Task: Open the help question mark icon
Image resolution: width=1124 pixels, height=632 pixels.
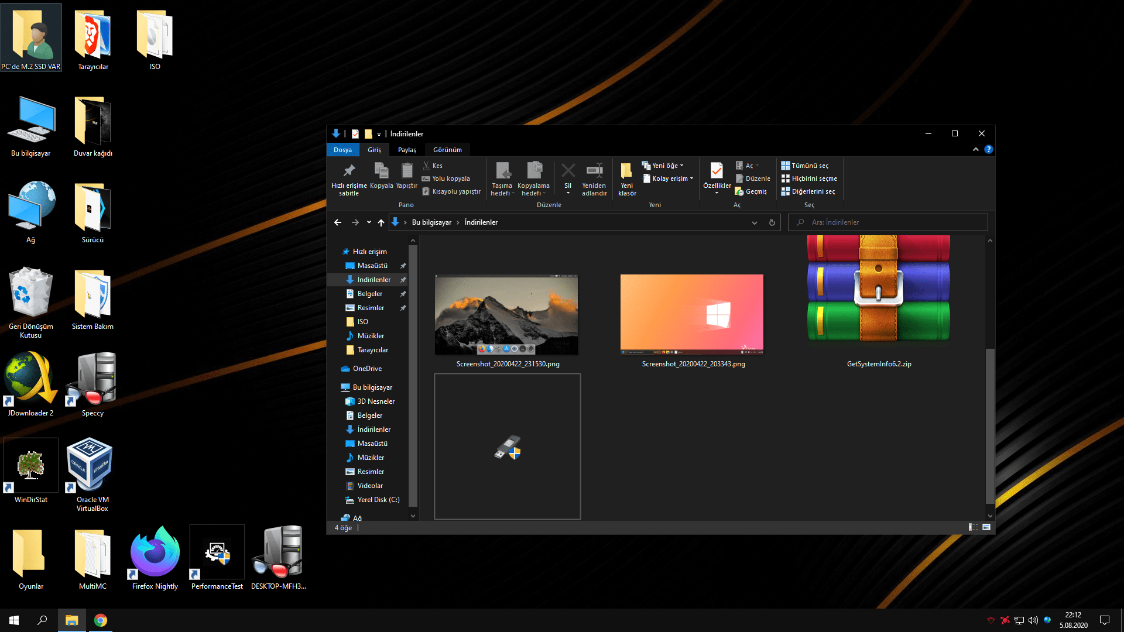Action: coord(989,149)
